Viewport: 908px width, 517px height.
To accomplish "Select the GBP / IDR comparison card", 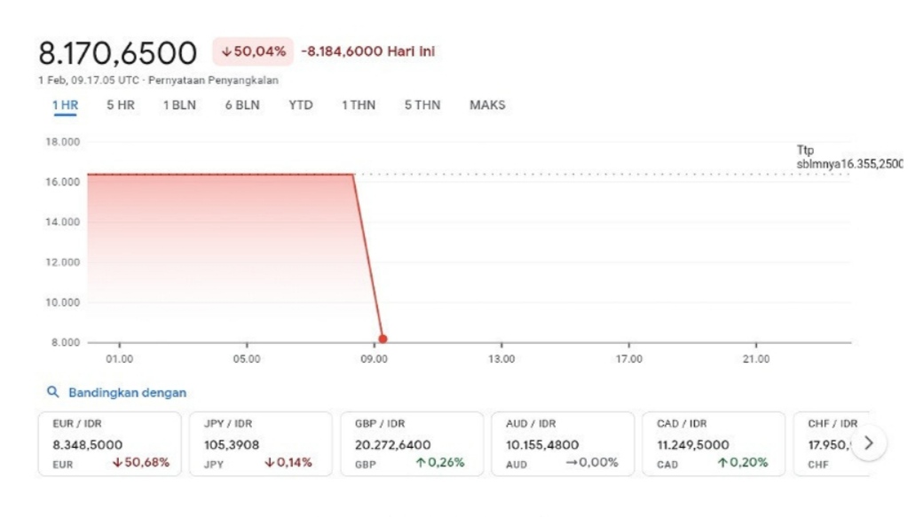I will 412,443.
